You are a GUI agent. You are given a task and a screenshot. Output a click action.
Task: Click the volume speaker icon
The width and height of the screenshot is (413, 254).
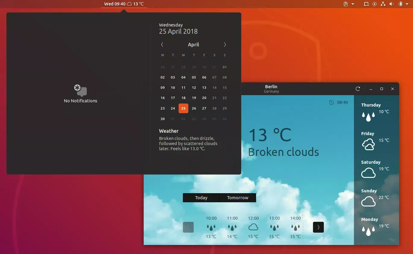pyautogui.click(x=392, y=4)
